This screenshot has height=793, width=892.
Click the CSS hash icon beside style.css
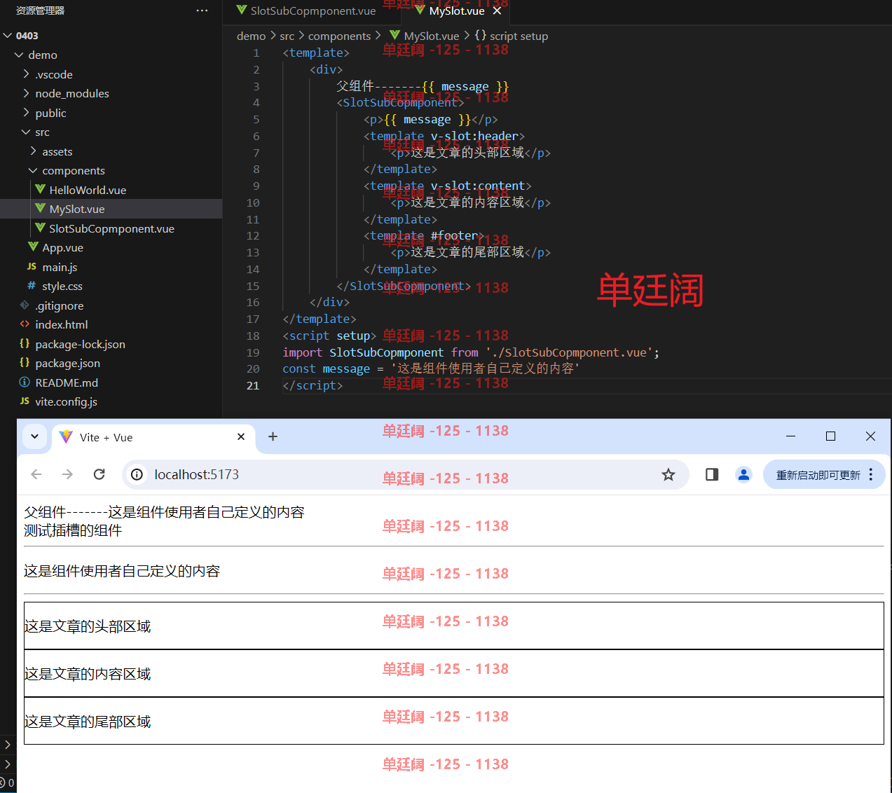(32, 286)
